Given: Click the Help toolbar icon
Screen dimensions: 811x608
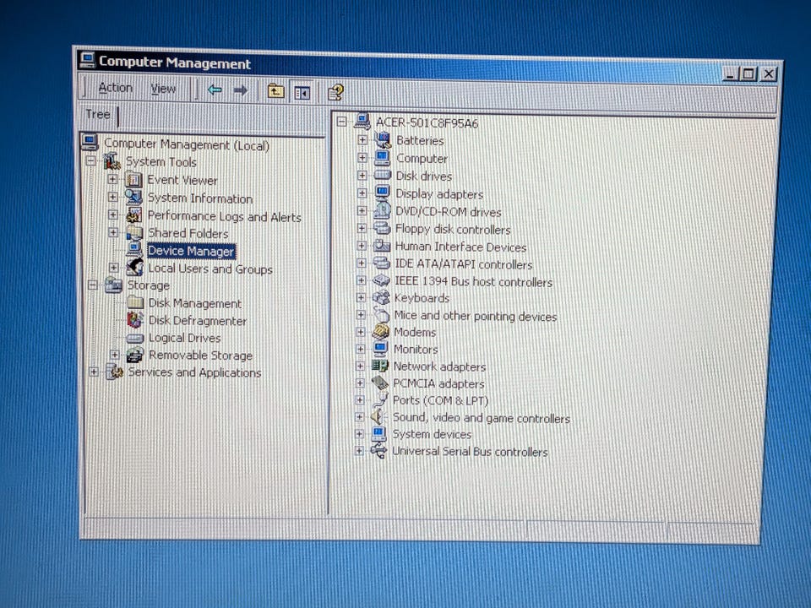Looking at the screenshot, I should pos(335,93).
